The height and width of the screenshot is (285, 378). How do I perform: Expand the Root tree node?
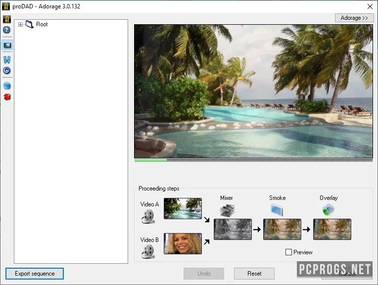click(x=20, y=24)
